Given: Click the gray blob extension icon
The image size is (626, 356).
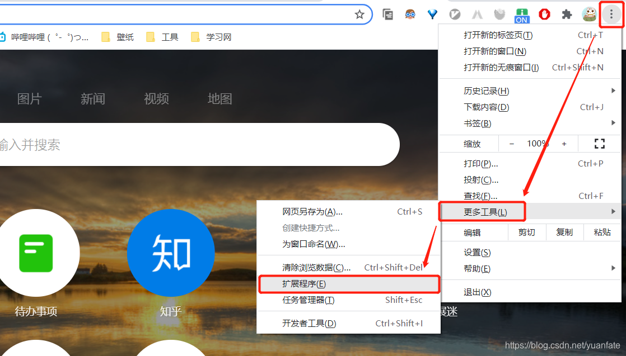Looking at the screenshot, I should pos(499,15).
